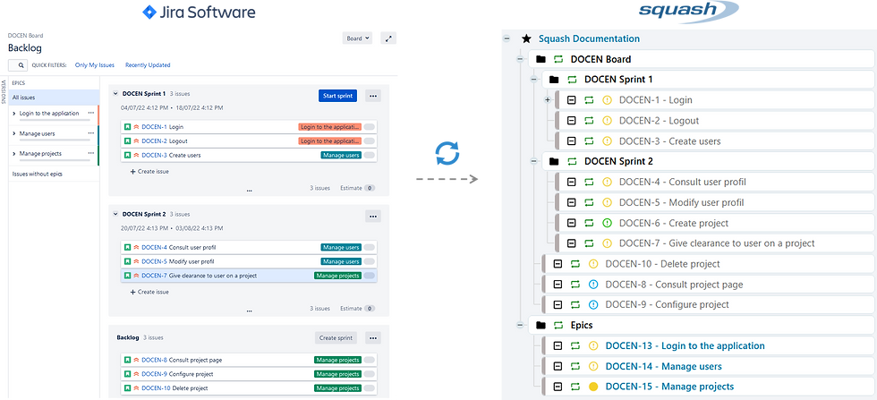Click the priority icon of DOCEN-10 Delete project
This screenshot has height=400, width=877.
point(136,388)
